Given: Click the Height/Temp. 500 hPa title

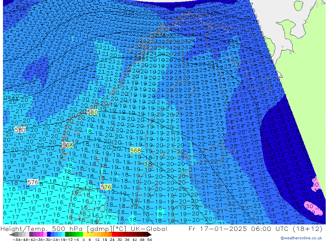Looking at the screenshot, I should pos(42,229).
